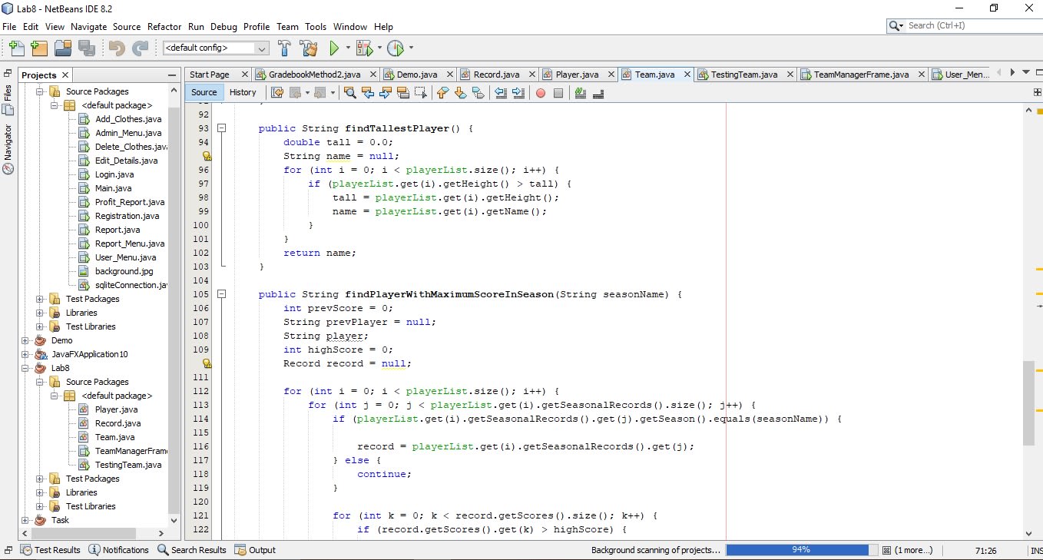The width and height of the screenshot is (1043, 560).
Task: Open the Refactor menu
Action: coord(164,26)
